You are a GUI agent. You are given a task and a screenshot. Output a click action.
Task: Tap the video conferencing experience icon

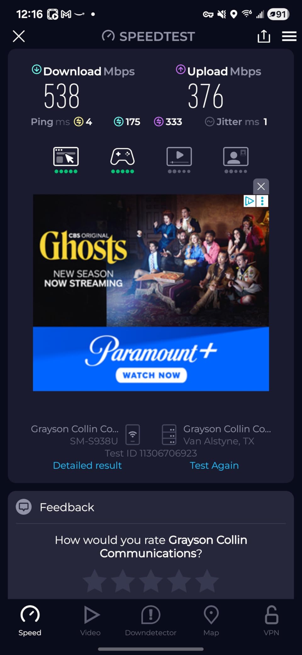[x=236, y=156]
